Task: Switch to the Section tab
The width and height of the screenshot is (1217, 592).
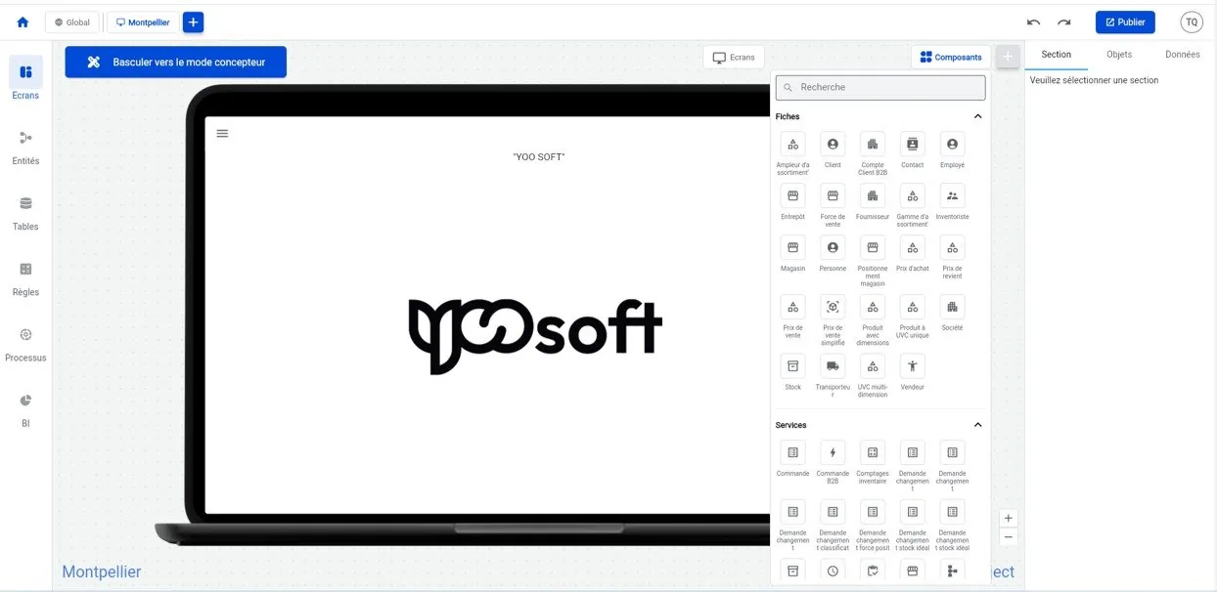Action: (1056, 55)
